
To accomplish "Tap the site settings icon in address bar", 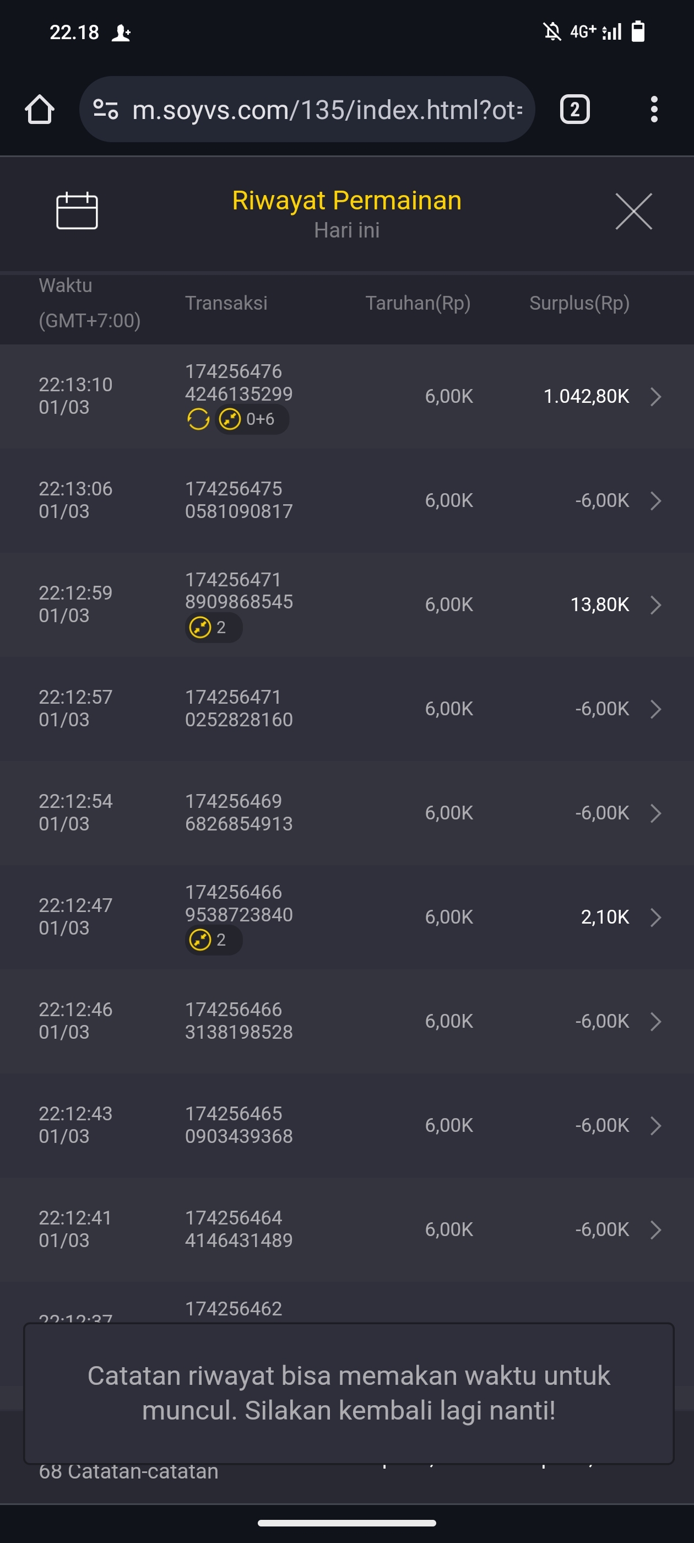I will [106, 110].
